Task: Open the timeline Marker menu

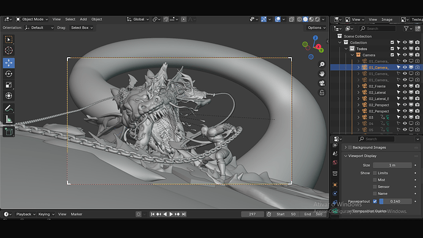Action: [77, 214]
